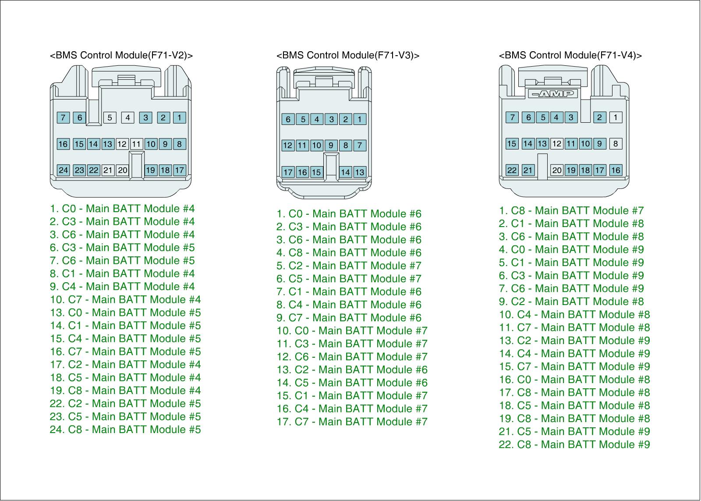Select pin 1 on the F71-V2 connector
Image resolution: width=701 pixels, height=501 pixels.
click(x=179, y=117)
